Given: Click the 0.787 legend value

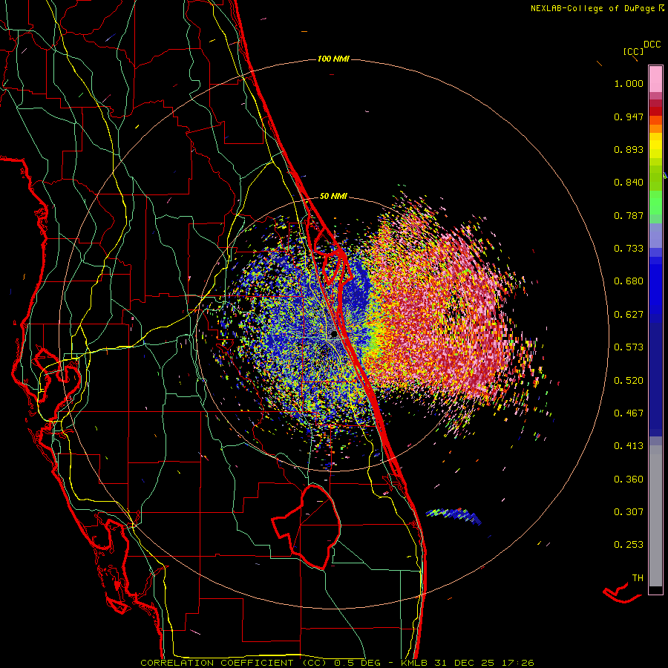Looking at the screenshot, I should pyautogui.click(x=629, y=215).
